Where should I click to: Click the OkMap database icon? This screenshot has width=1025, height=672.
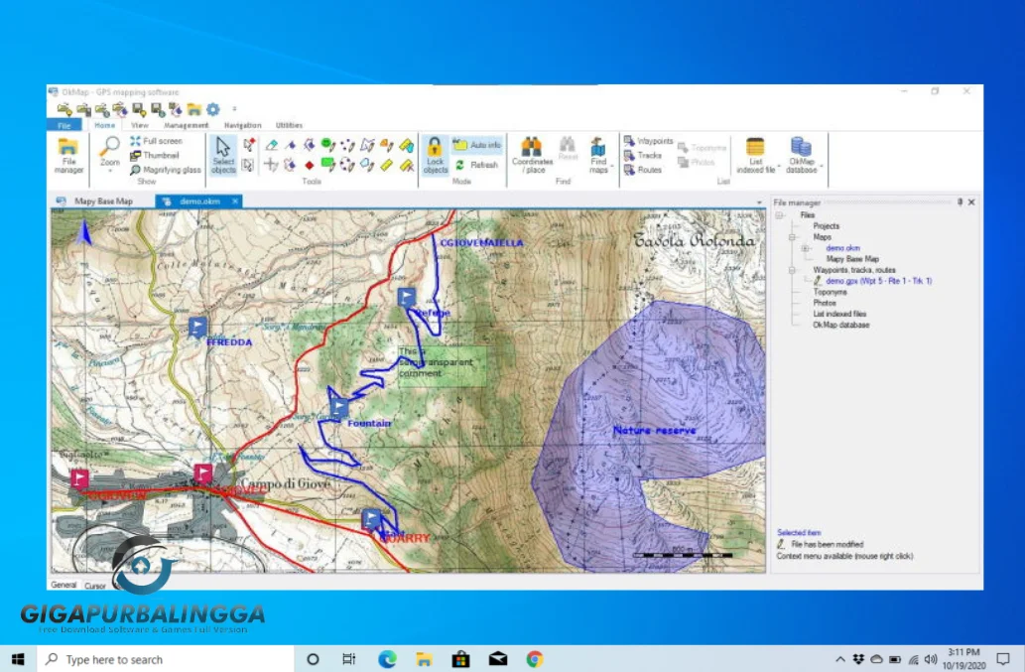799,148
